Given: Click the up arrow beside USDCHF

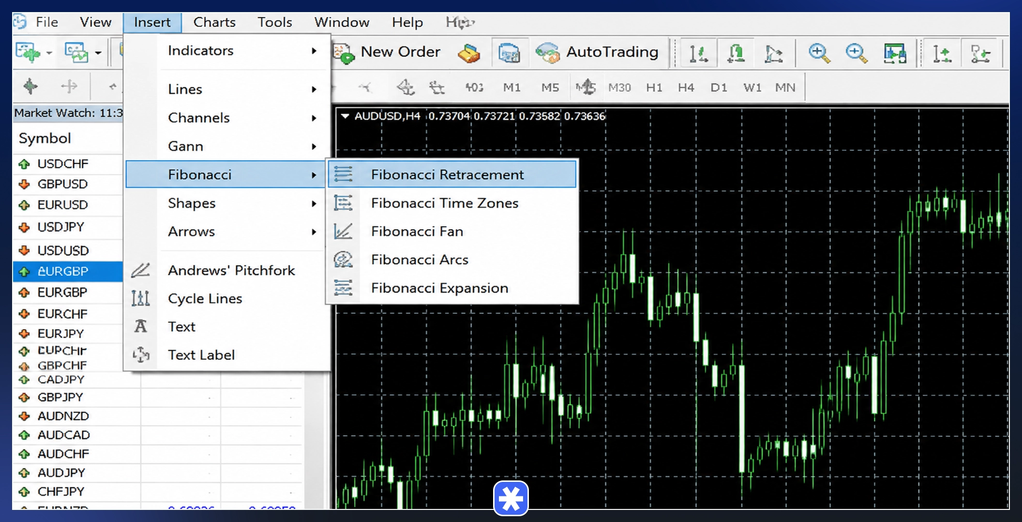Looking at the screenshot, I should 24,164.
